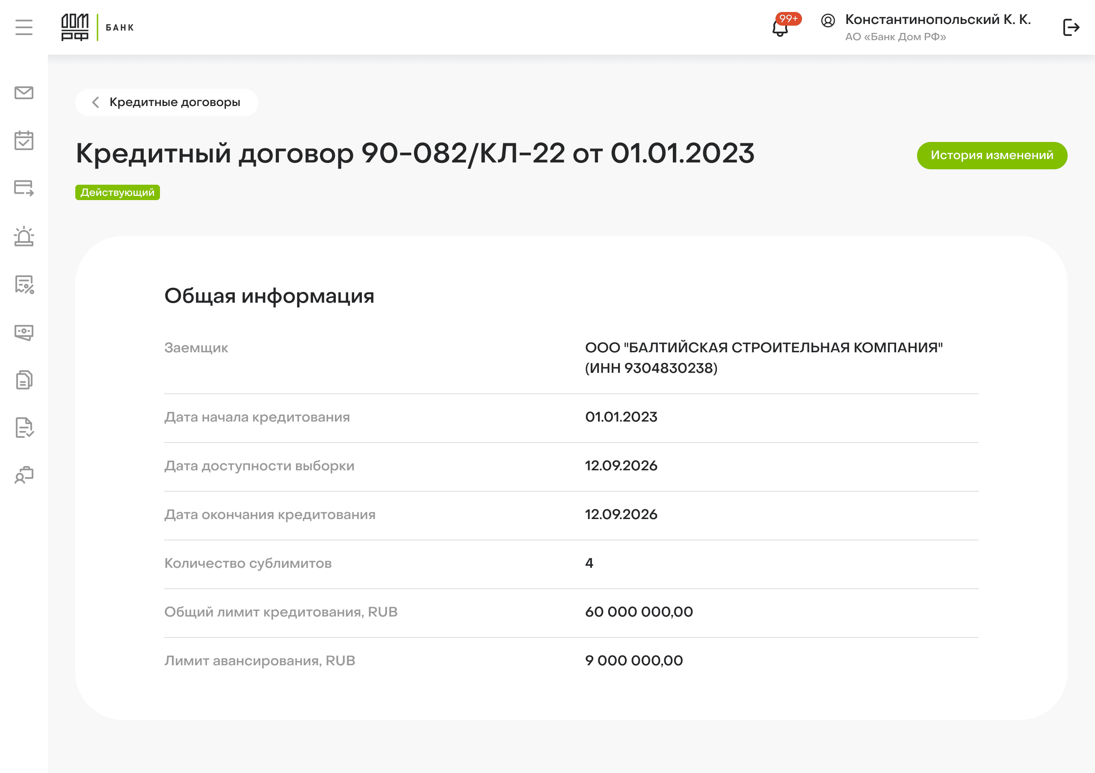This screenshot has height=773, width=1095.
Task: Open the copied documents sidebar icon
Action: tap(24, 380)
